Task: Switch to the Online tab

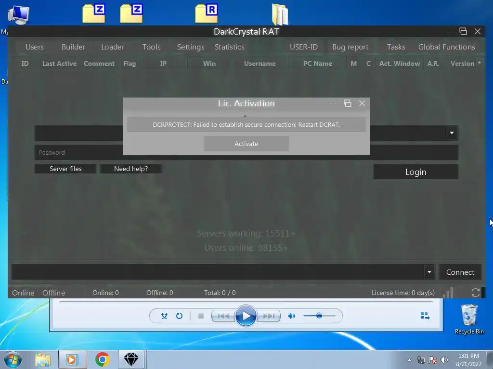Action: [x=23, y=293]
